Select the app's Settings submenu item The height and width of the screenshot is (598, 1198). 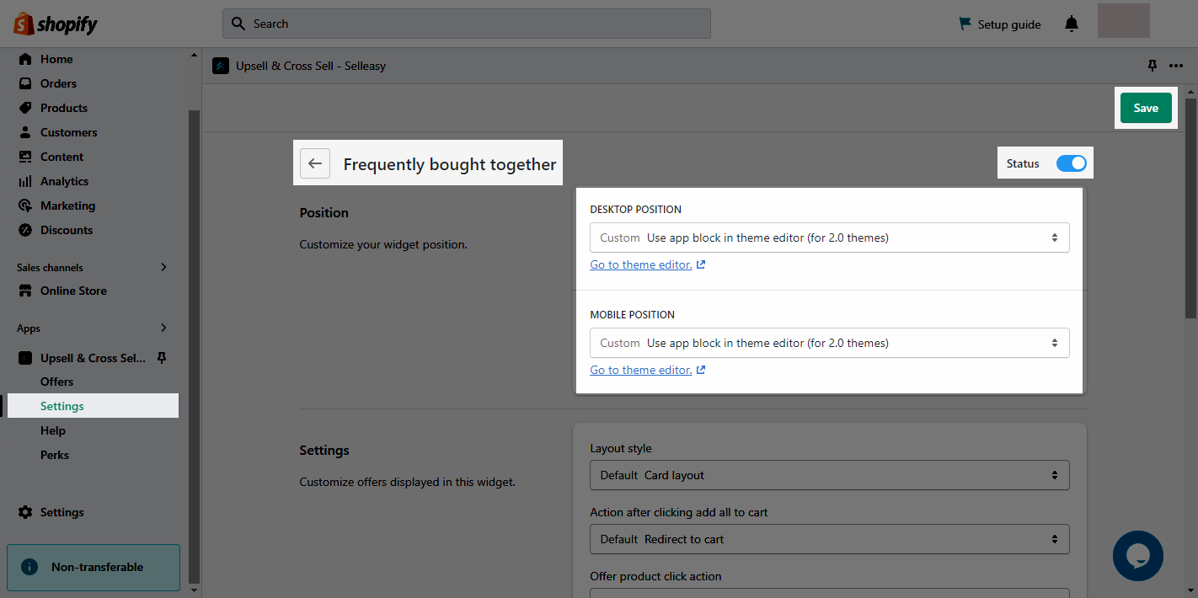tap(93, 406)
